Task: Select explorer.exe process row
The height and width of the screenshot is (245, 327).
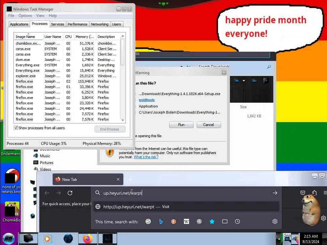Action: 67,76
